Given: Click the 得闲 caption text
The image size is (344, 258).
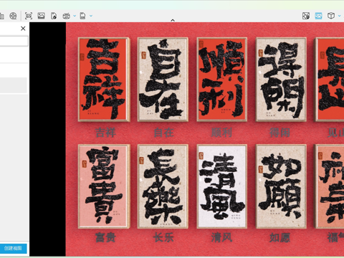Looking at the screenshot, I should click(x=279, y=133).
